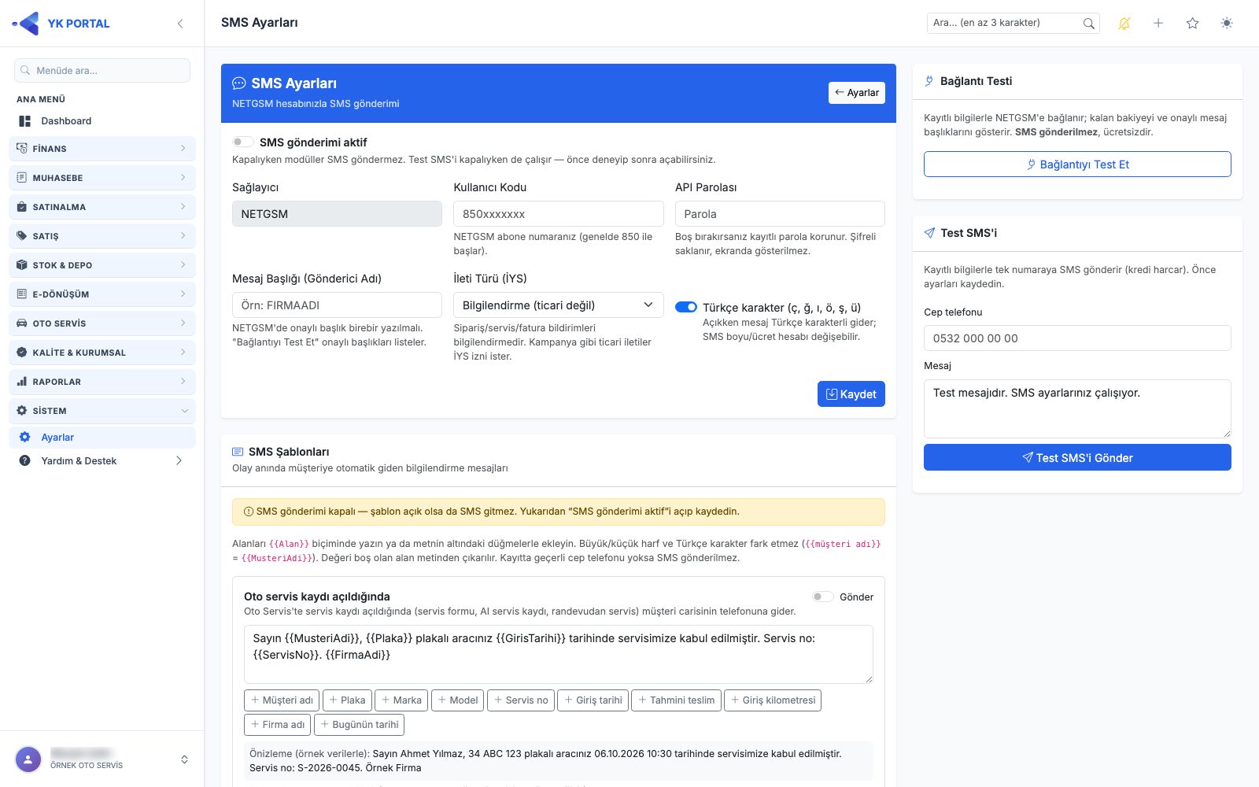Viewport: 1259px width, 787px height.
Task: Expand the SATINALMA menu section
Action: click(102, 207)
